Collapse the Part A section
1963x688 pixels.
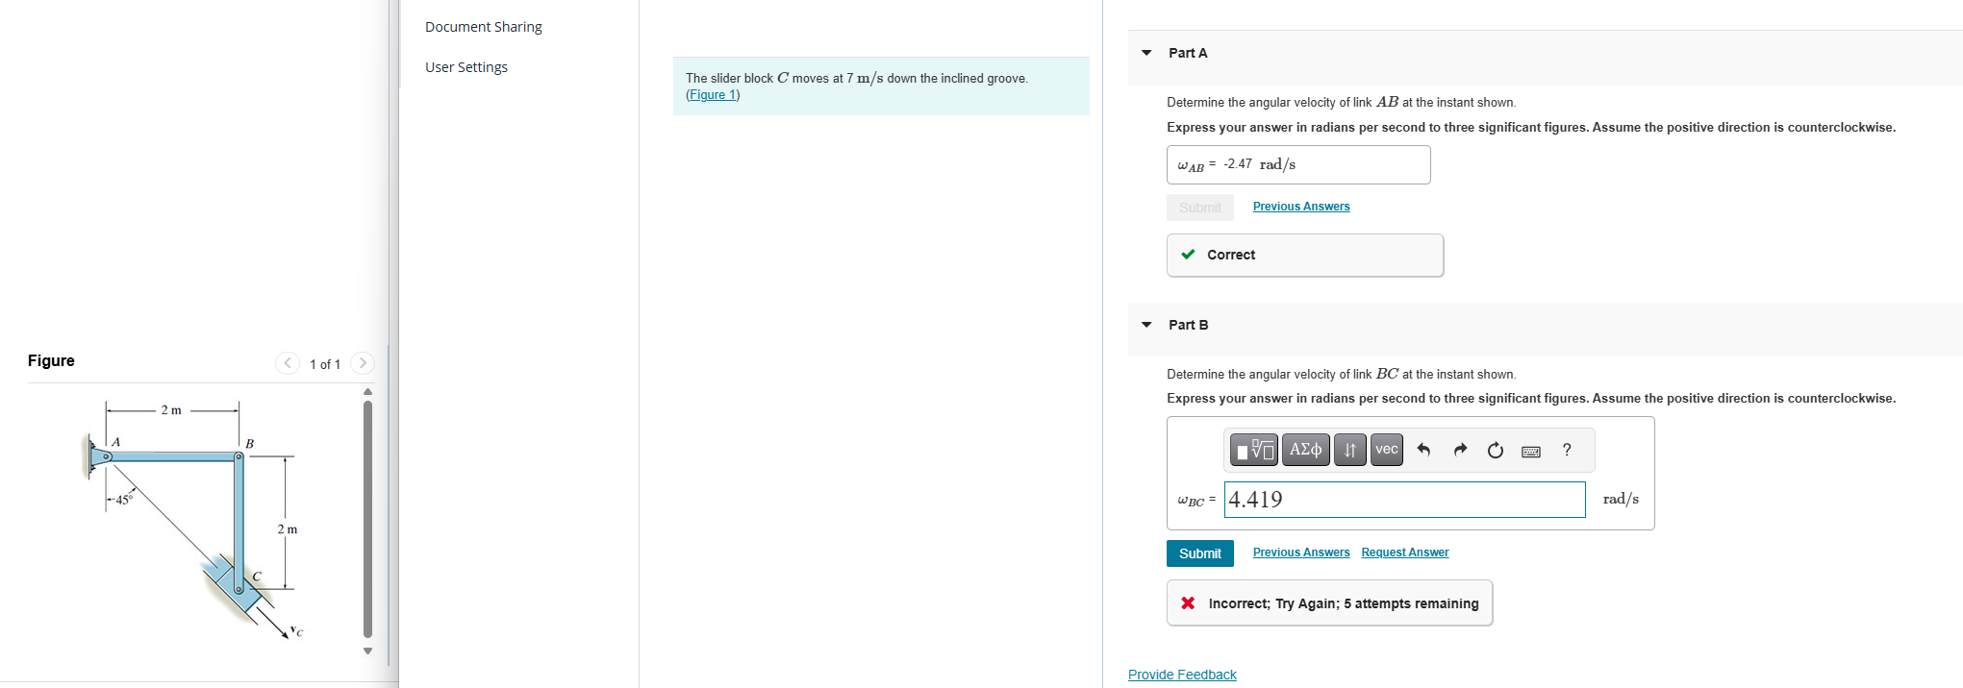[1145, 53]
